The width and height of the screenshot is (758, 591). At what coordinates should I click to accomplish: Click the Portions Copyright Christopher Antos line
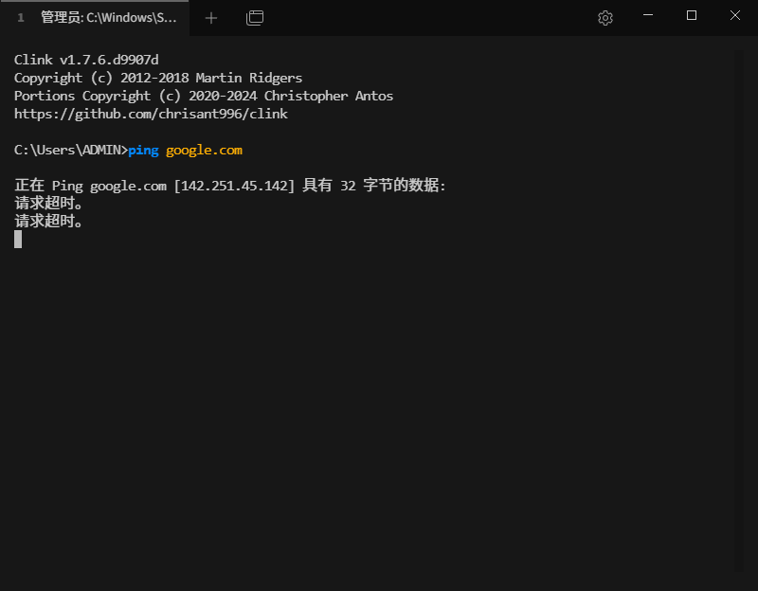[204, 97]
